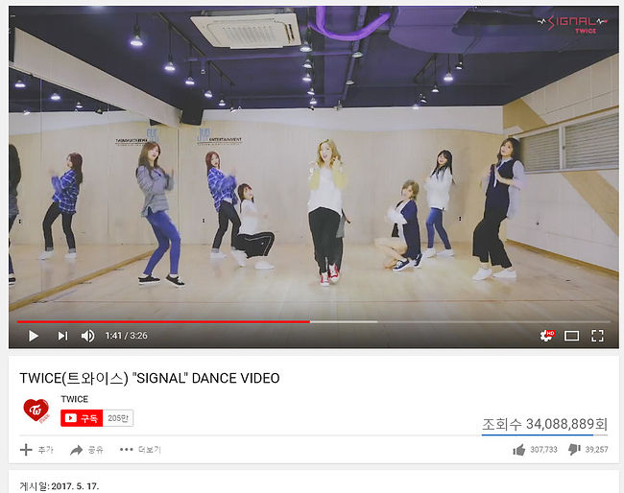
Task: Click the SIGNAL TWICE watermark in the video
Action: click(x=572, y=24)
